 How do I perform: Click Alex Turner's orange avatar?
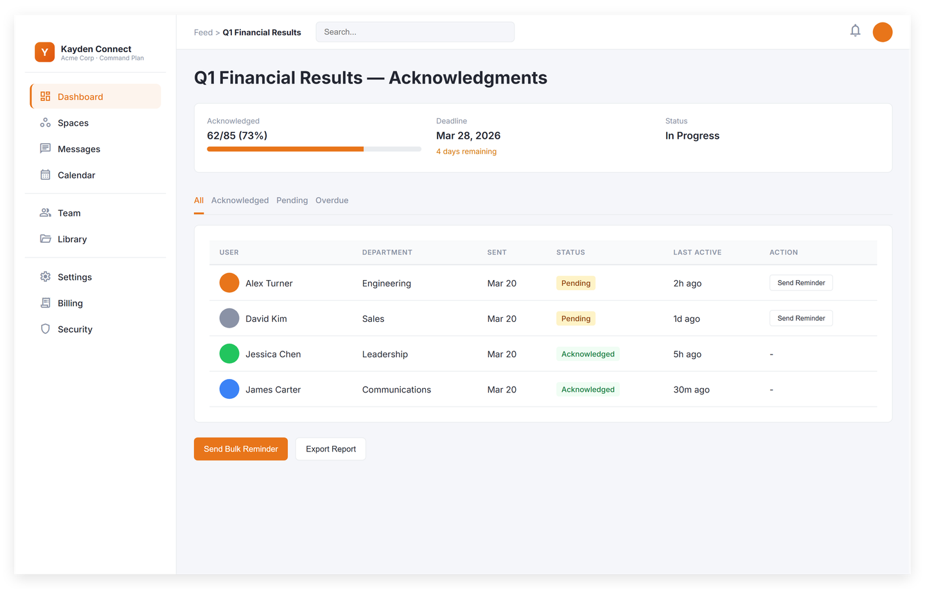click(229, 283)
